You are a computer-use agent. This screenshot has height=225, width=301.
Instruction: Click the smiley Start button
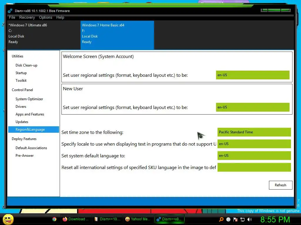pyautogui.click(x=8, y=219)
